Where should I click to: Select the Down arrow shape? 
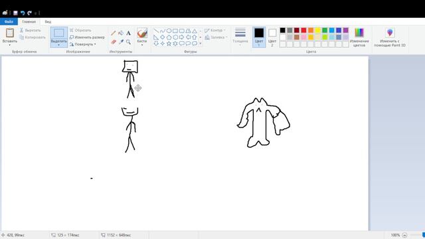coord(156,43)
